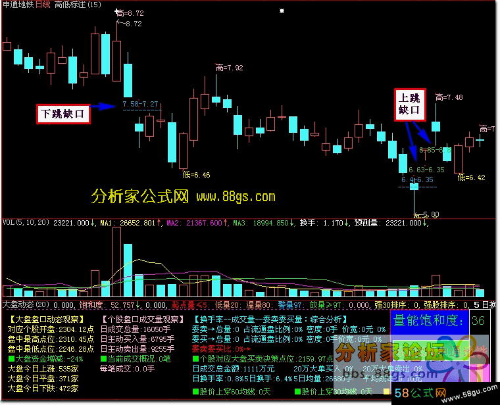500x405 pixels.
Task: Click the green square before 当前成交概况
Action: pos(103,359)
